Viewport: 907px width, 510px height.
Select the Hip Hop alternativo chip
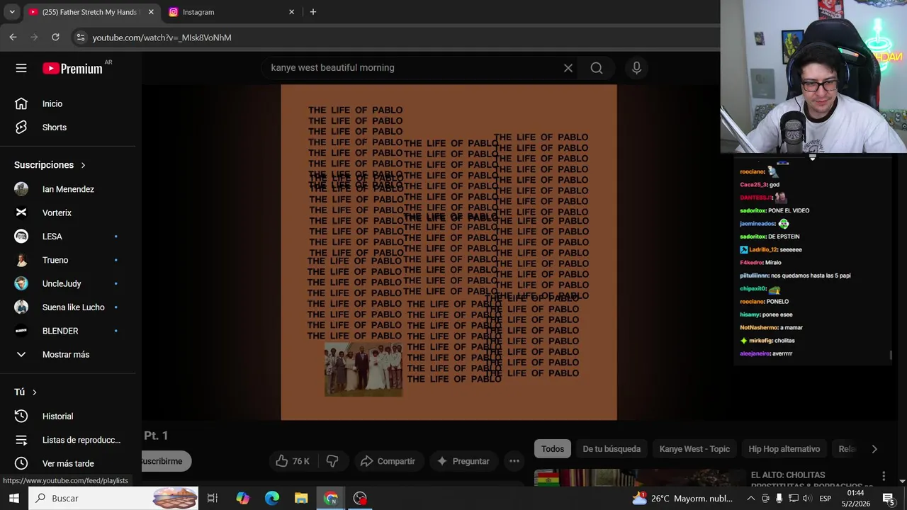point(784,449)
